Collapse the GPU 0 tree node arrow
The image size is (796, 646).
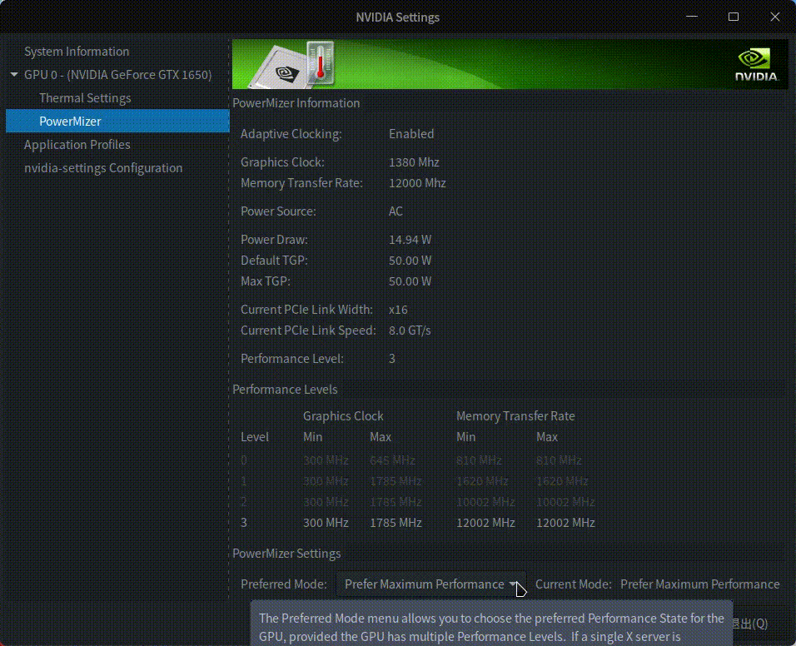pyautogui.click(x=14, y=75)
